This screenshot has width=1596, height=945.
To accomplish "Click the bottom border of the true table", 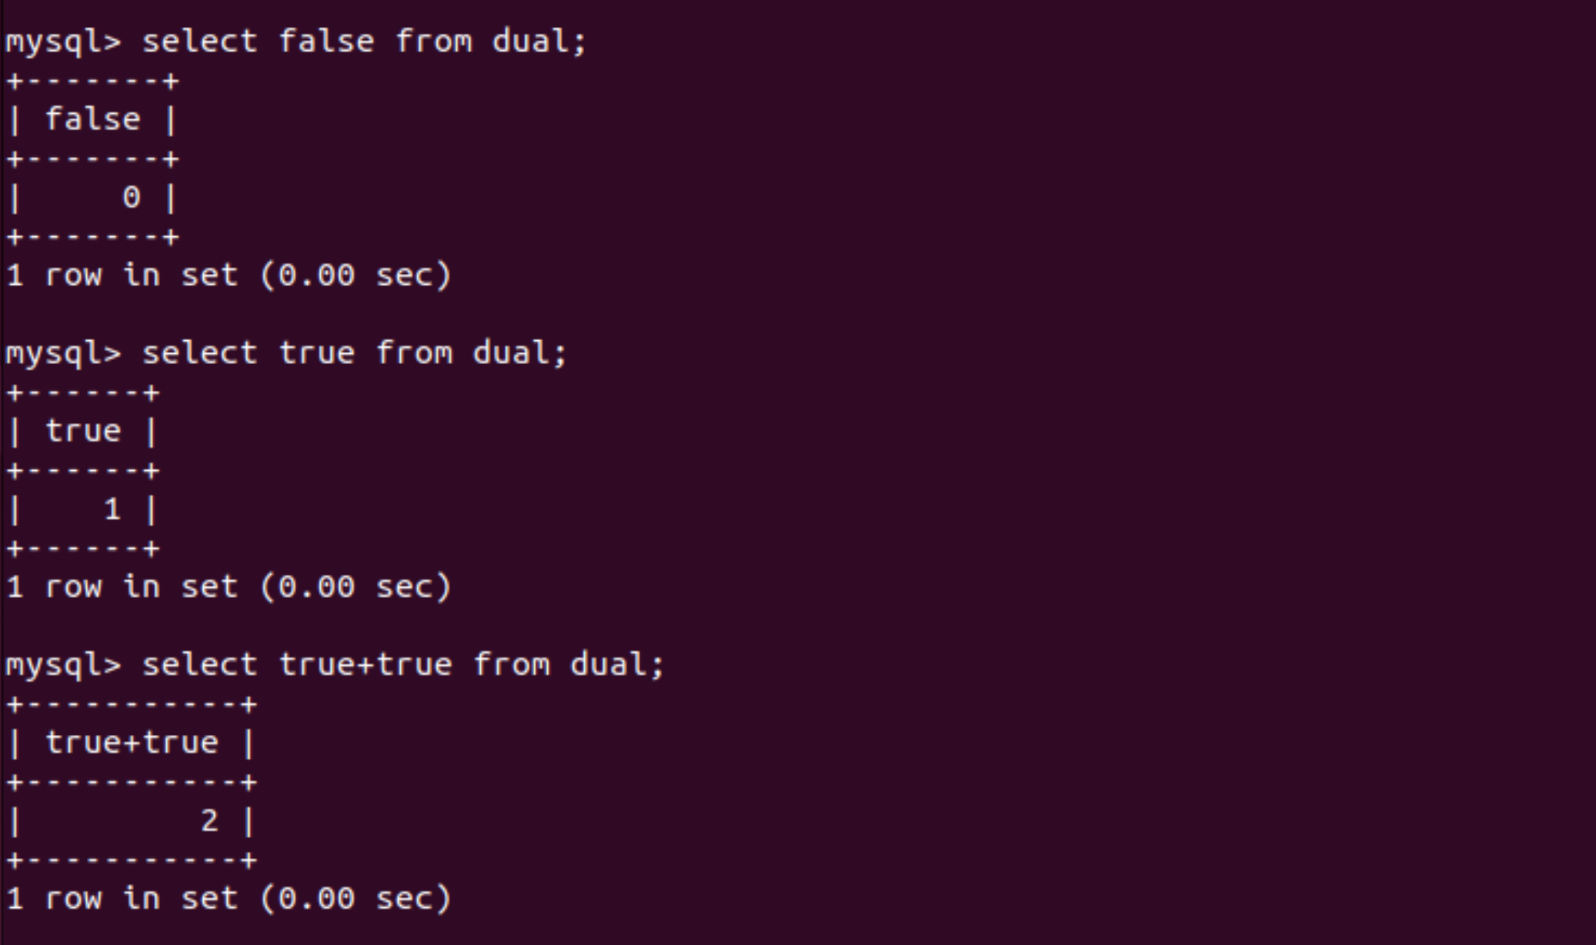I will click(83, 549).
